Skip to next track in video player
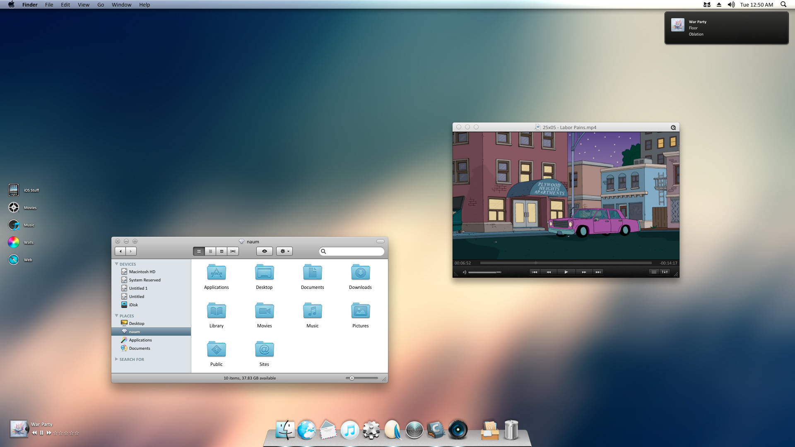This screenshot has width=795, height=447. point(598,272)
